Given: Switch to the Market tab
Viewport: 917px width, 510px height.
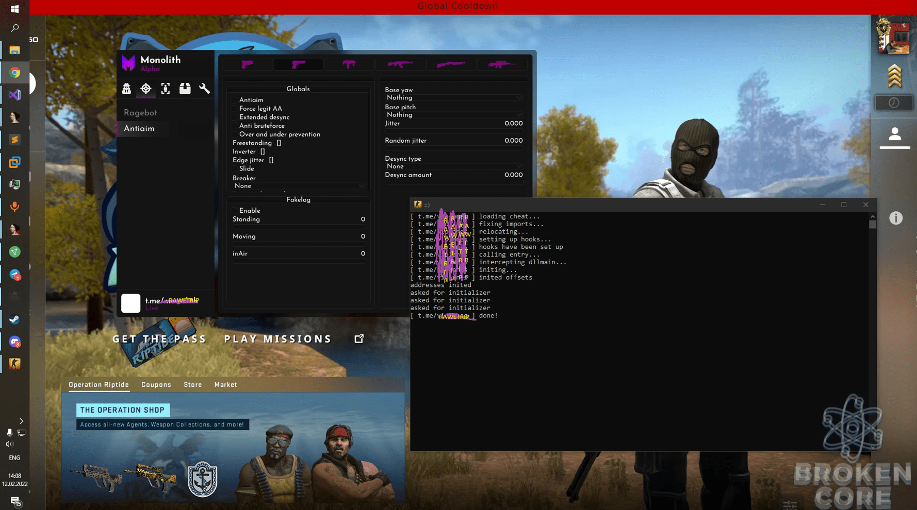Looking at the screenshot, I should tap(226, 385).
